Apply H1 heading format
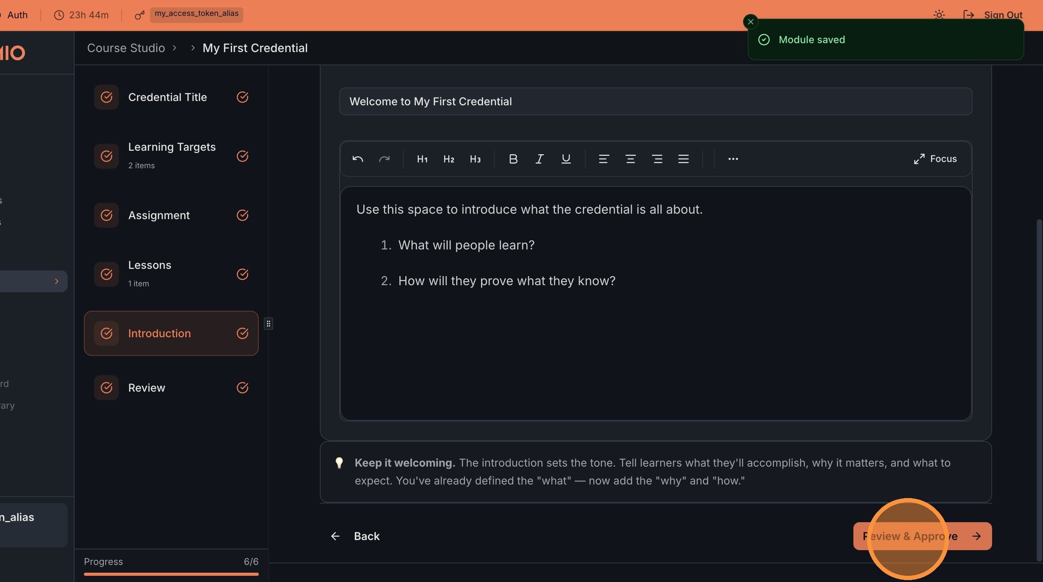 point(422,159)
